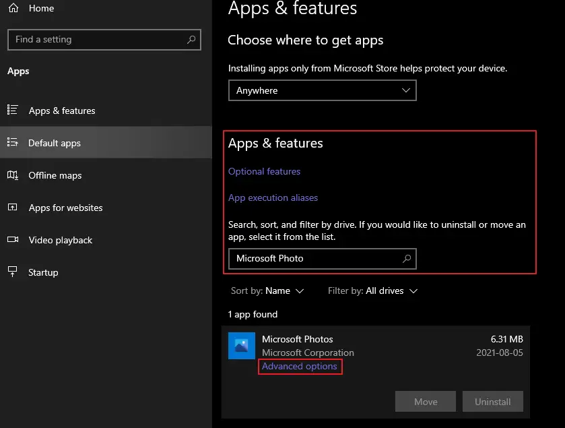Click the app list search magnifier icon
Image resolution: width=565 pixels, height=428 pixels.
pos(407,259)
